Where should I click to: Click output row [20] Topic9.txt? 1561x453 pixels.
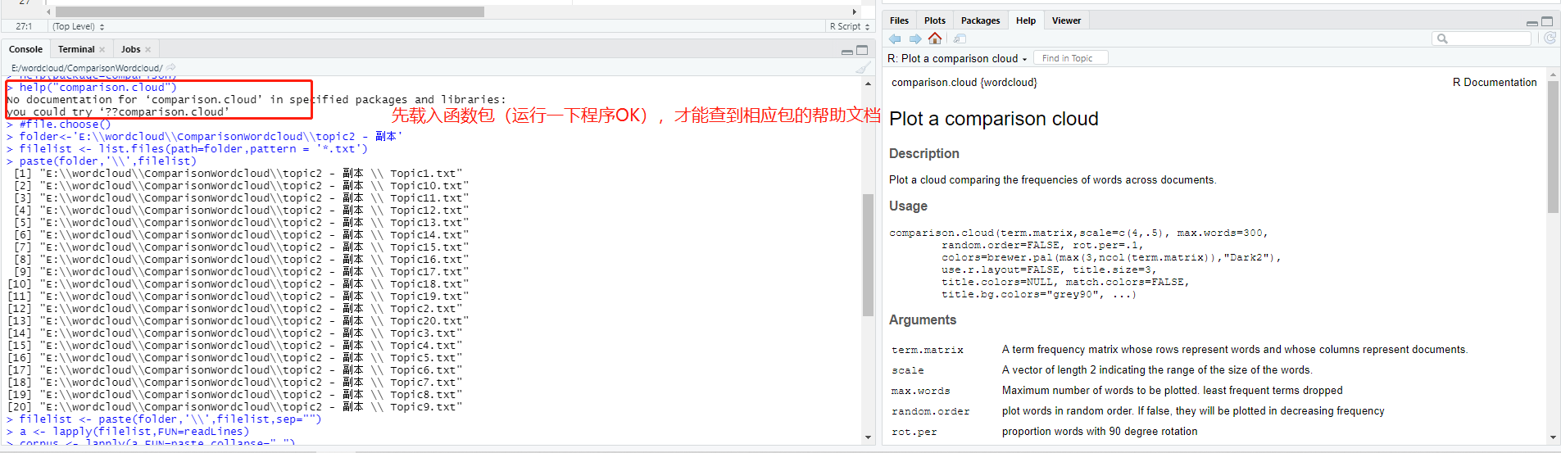point(234,407)
